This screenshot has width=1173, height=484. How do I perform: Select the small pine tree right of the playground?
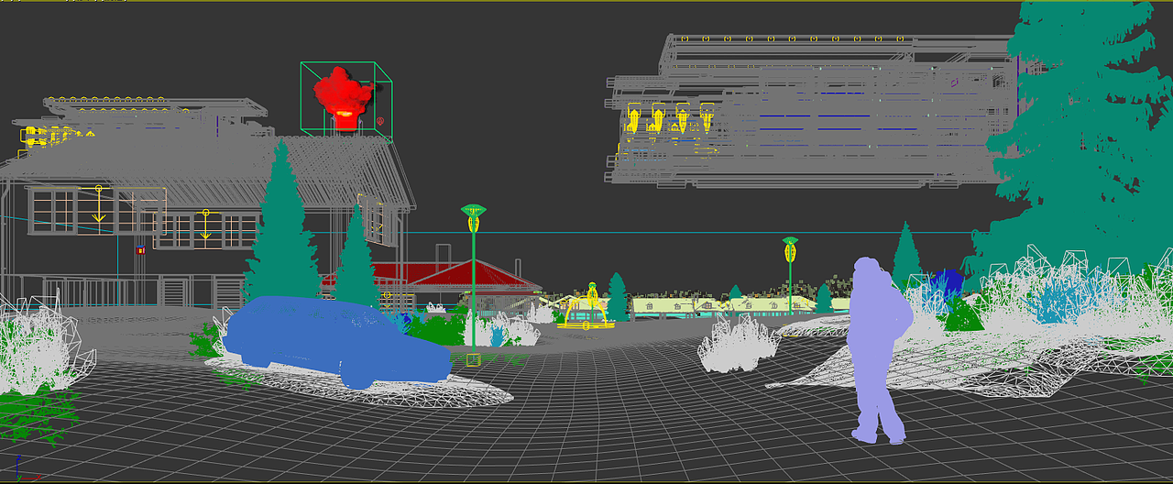coord(619,296)
